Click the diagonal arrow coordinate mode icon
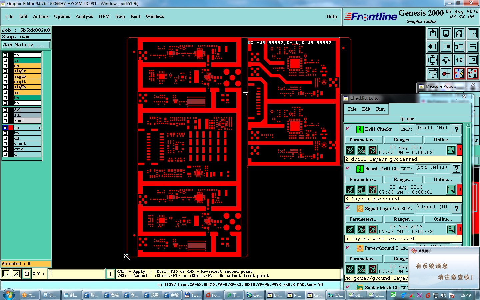 6,274
